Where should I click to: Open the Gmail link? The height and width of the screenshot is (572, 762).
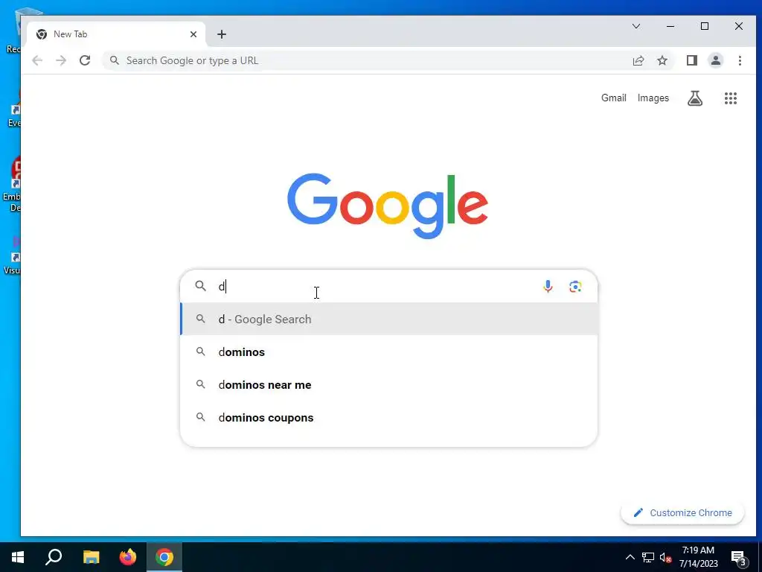pos(614,98)
